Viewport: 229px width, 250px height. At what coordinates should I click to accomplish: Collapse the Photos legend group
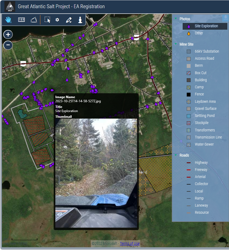(x=176, y=19)
